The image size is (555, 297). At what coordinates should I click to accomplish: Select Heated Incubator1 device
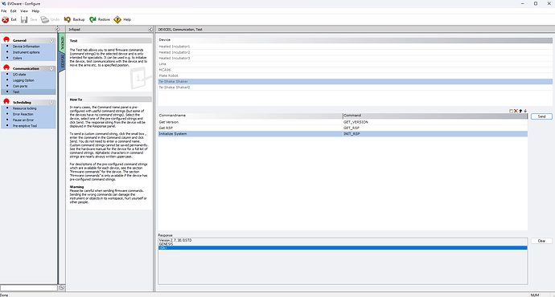click(355, 47)
